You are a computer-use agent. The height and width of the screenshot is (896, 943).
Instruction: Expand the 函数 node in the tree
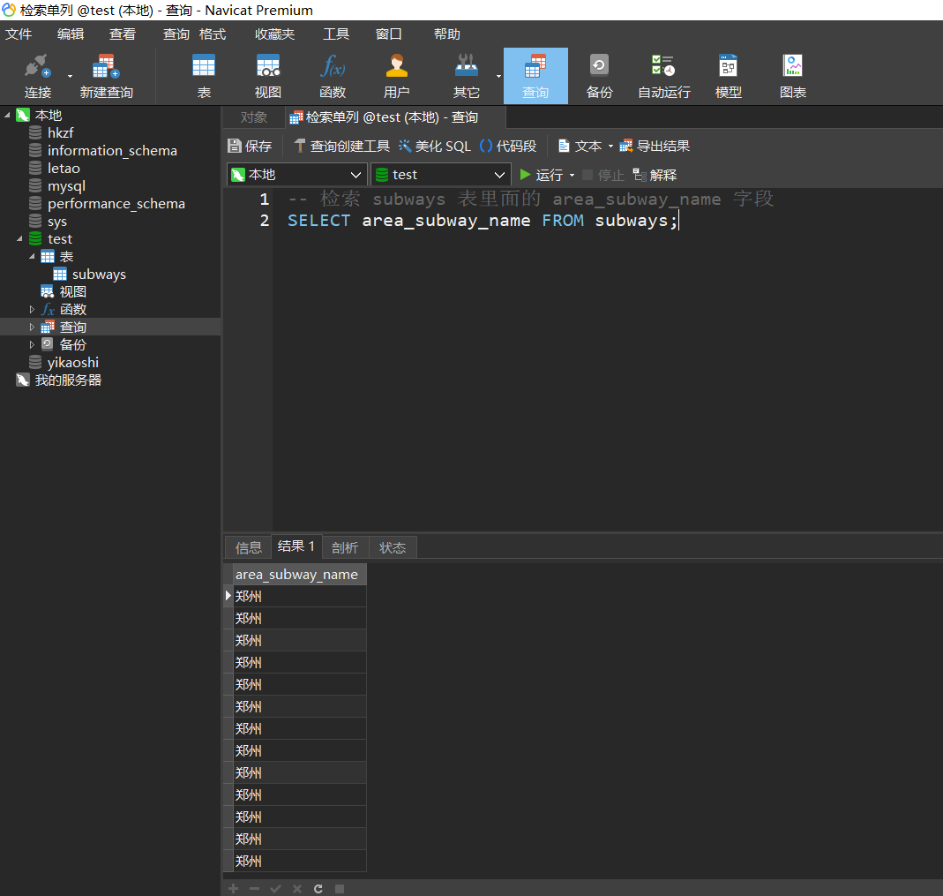[x=33, y=310]
